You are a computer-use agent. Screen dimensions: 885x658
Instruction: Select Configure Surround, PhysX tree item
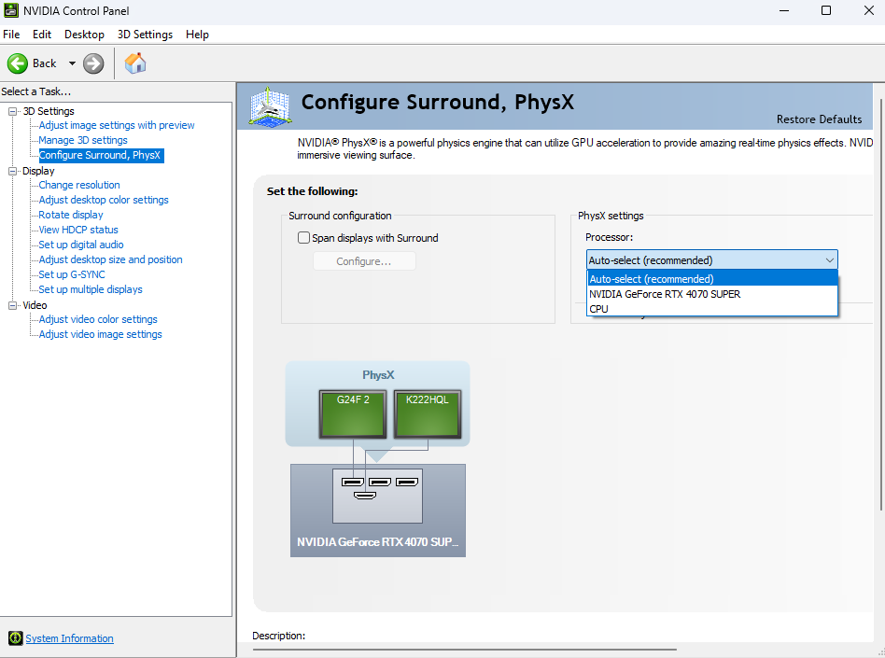pos(100,155)
